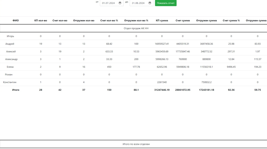Click the ФИО column header
Viewport: 267px width, 149px height.
(x=16, y=20)
